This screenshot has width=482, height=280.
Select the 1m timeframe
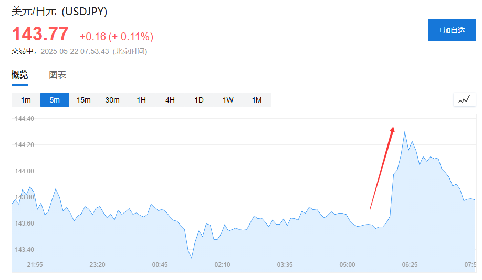point(26,100)
